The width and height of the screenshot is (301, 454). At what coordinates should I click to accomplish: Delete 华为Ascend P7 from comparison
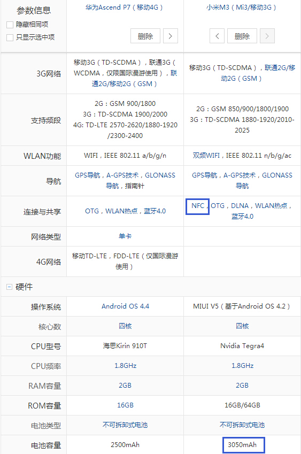coord(145,36)
